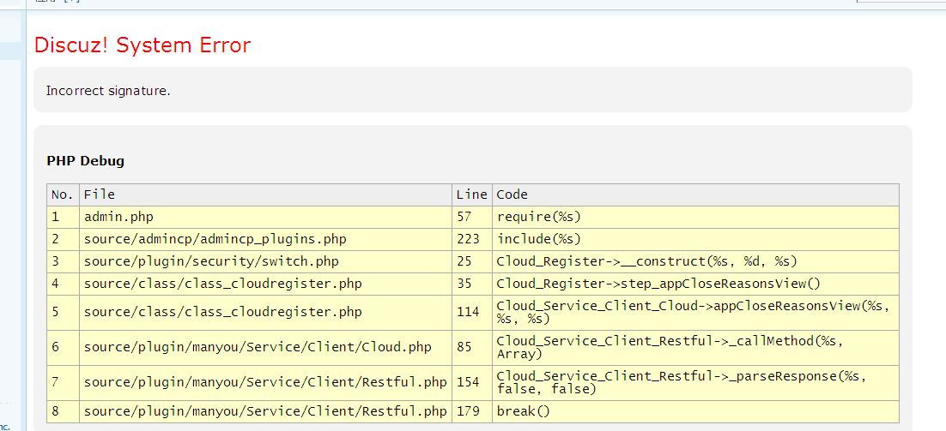Select the source/plugin/security/switch.php file cell

pos(265,261)
